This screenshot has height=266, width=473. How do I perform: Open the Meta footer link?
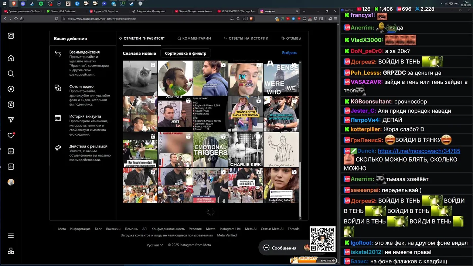(x=62, y=229)
